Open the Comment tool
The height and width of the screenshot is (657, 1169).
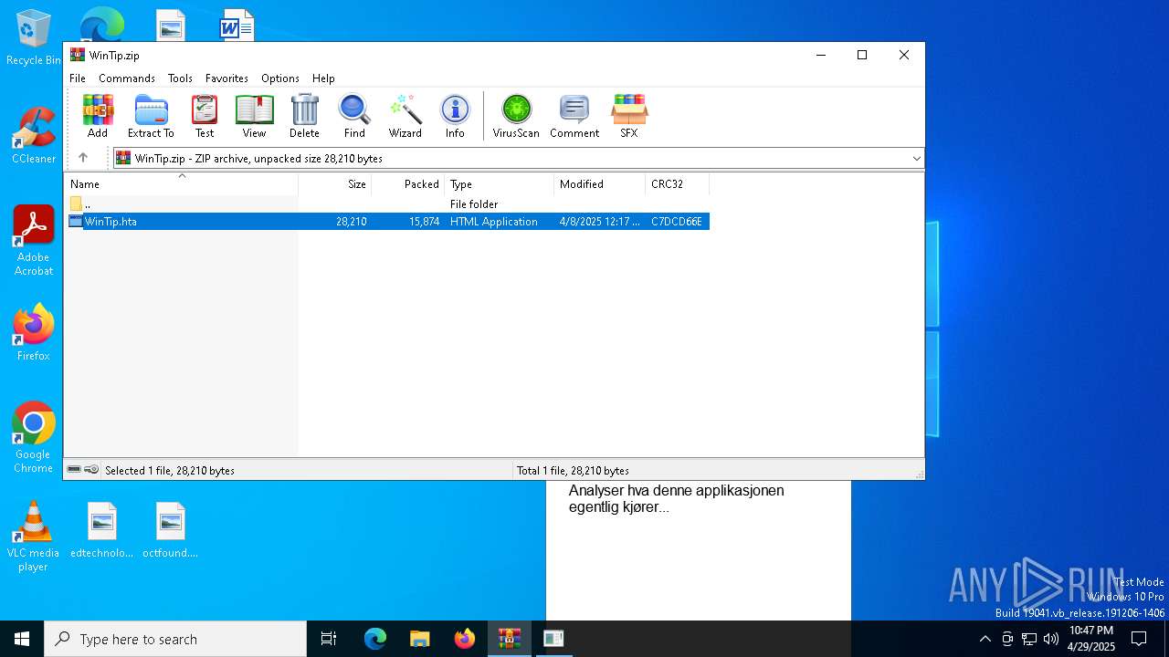click(574, 116)
